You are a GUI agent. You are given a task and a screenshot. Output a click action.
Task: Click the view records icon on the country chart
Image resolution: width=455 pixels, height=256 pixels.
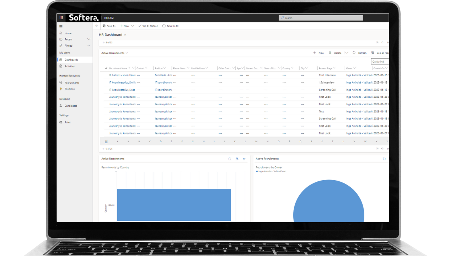237,159
